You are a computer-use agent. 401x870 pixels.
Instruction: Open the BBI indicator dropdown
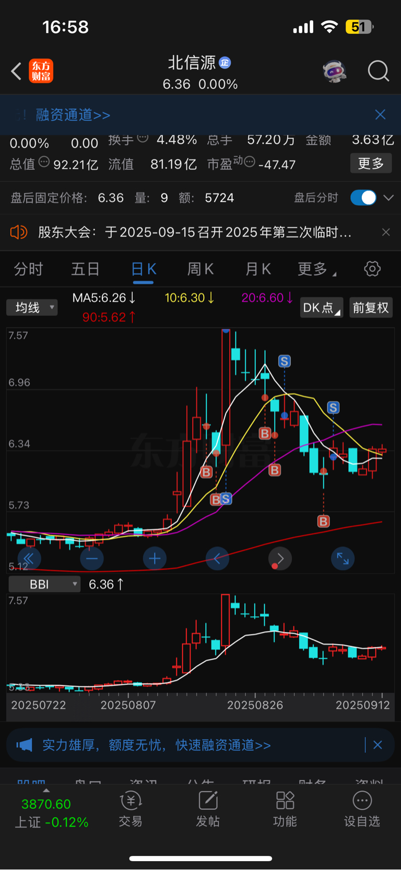(x=44, y=584)
